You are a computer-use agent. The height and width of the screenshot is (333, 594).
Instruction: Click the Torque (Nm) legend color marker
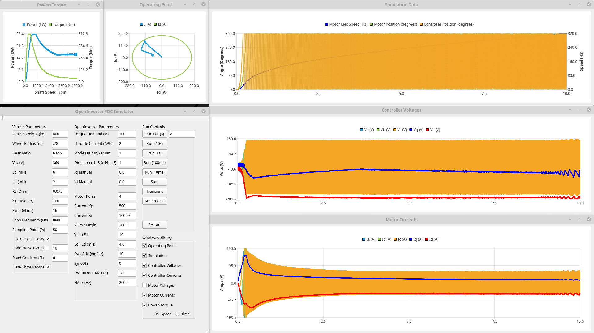[x=50, y=25]
